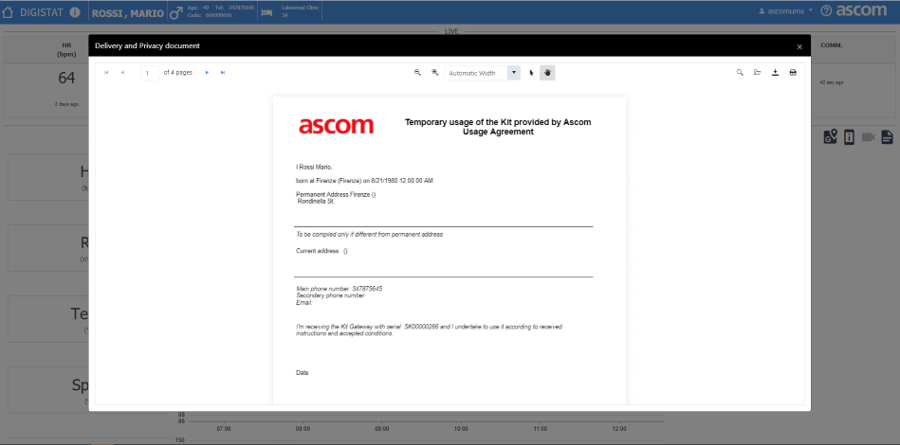This screenshot has width=900, height=445.
Task: Click the ascom logo in header
Action: (x=861, y=10)
